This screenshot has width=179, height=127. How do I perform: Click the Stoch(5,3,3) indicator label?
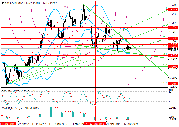pos(9,91)
